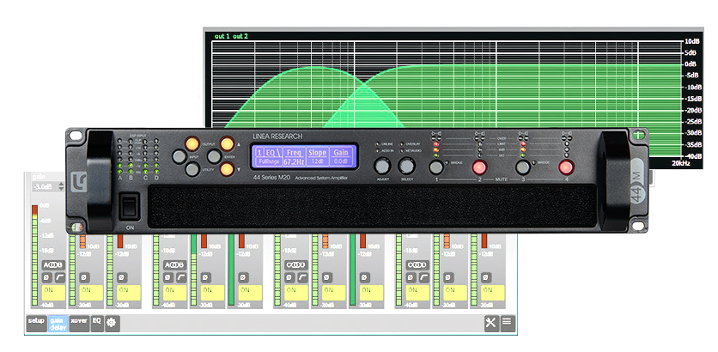Toggle mute on channel 2
718x352 pixels.
pos(479,167)
